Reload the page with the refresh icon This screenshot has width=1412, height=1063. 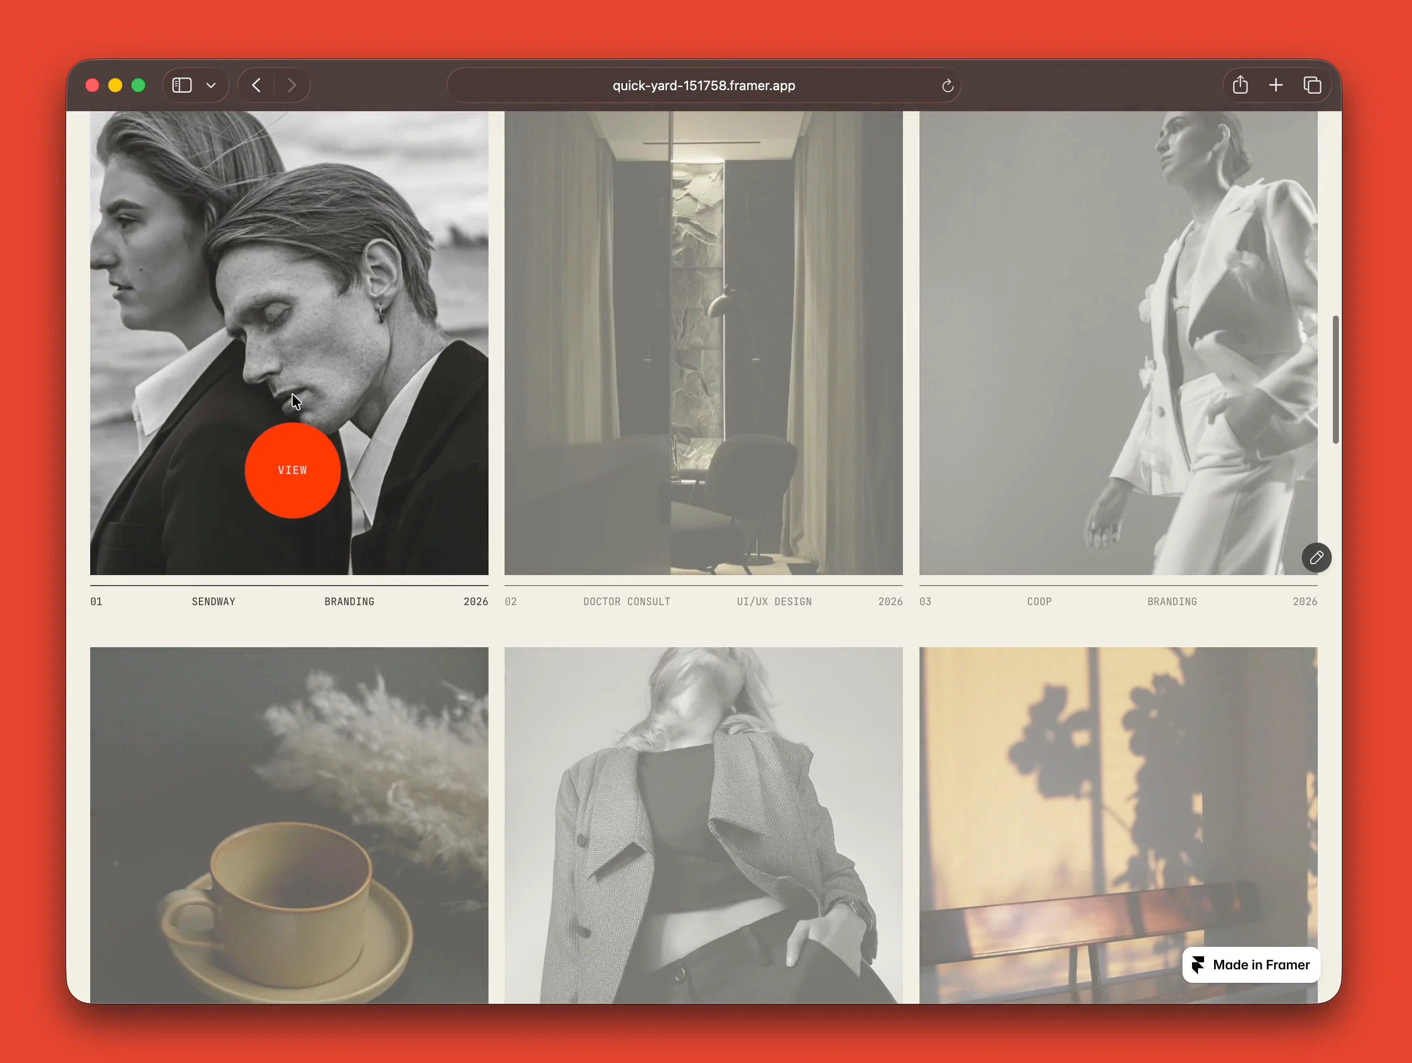pos(948,86)
